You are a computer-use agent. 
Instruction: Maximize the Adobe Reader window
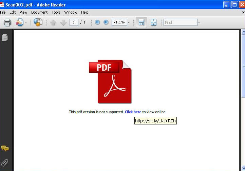click(x=234, y=4)
